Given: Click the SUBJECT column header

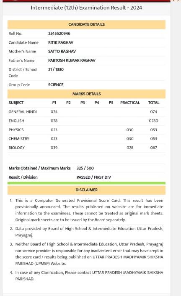Looking at the screenshot, I should tap(16, 103).
